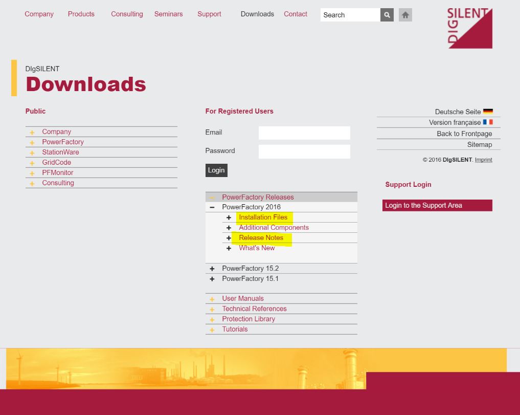The image size is (520, 415).
Task: Click the search magnifier icon
Action: click(x=387, y=15)
